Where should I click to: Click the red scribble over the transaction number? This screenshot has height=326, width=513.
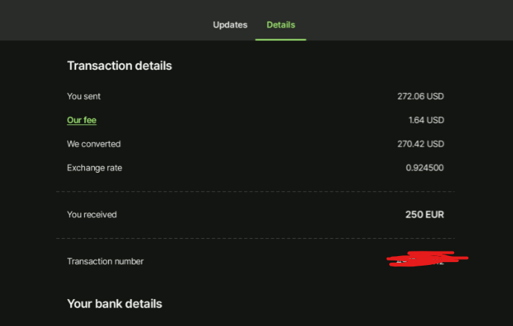point(427,258)
